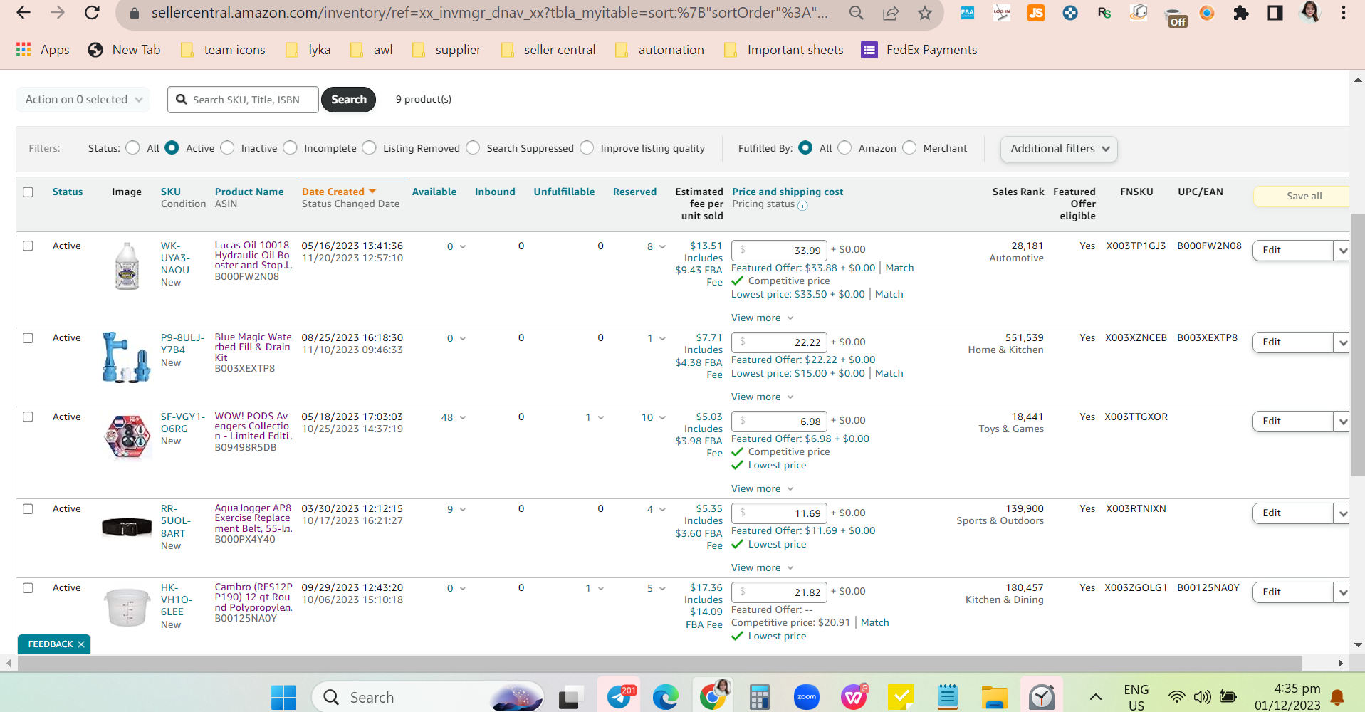
Task: Open the Edit dropdown arrow for Lucas Oil
Action: click(x=1343, y=251)
